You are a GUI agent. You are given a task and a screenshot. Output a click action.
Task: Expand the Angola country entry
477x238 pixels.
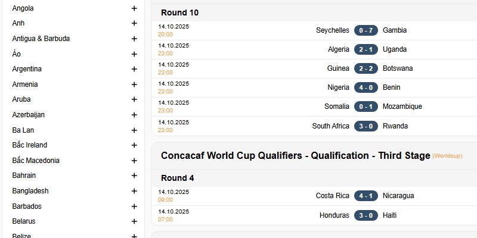point(134,8)
